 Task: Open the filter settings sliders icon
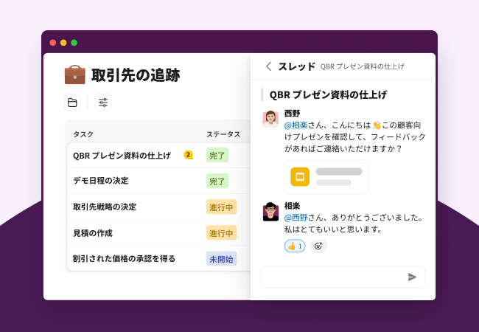[103, 103]
